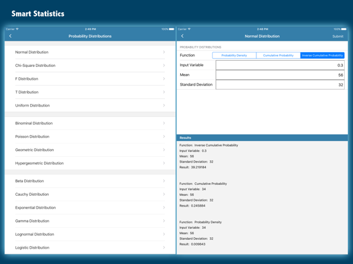The height and width of the screenshot is (264, 353).
Task: Open Logistic Distribution chevron
Action: (x=164, y=247)
